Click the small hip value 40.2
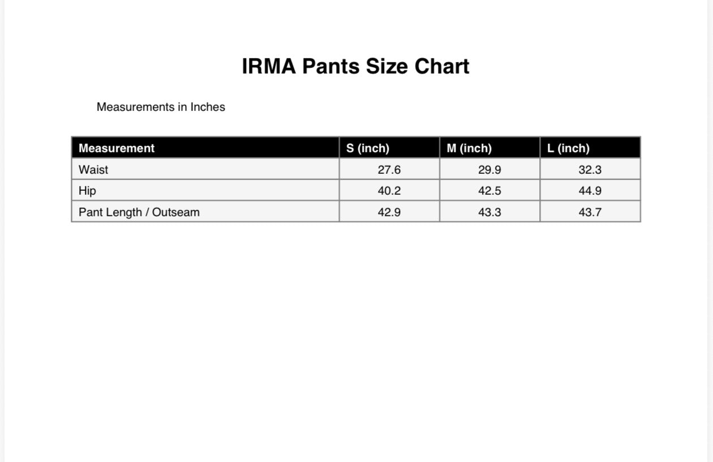The width and height of the screenshot is (713, 462). coord(389,191)
